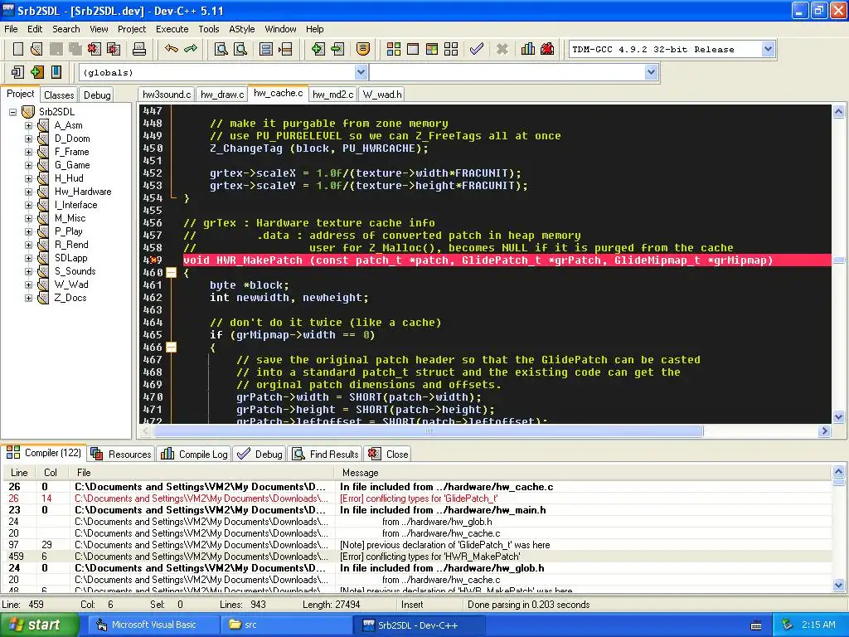This screenshot has height=637, width=849.
Task: Expand the R_Rend folder
Action: 28,245
